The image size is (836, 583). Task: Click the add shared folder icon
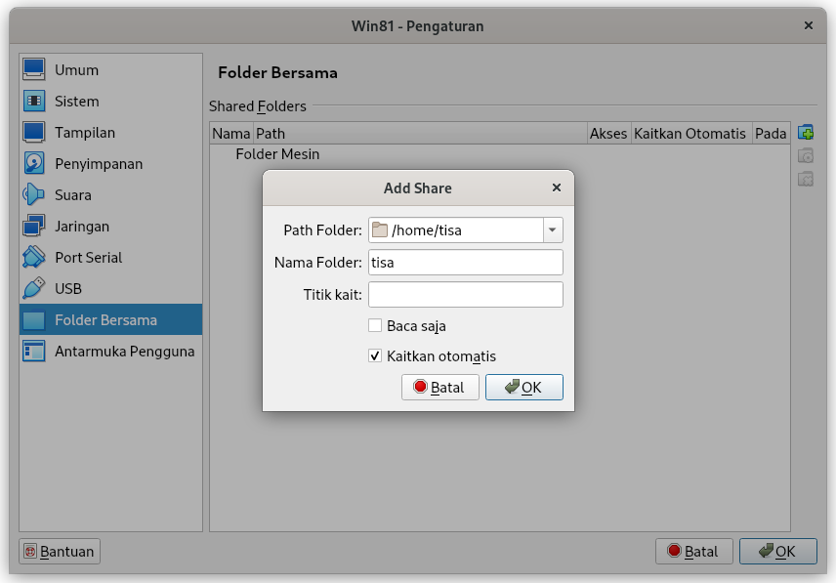point(805,132)
